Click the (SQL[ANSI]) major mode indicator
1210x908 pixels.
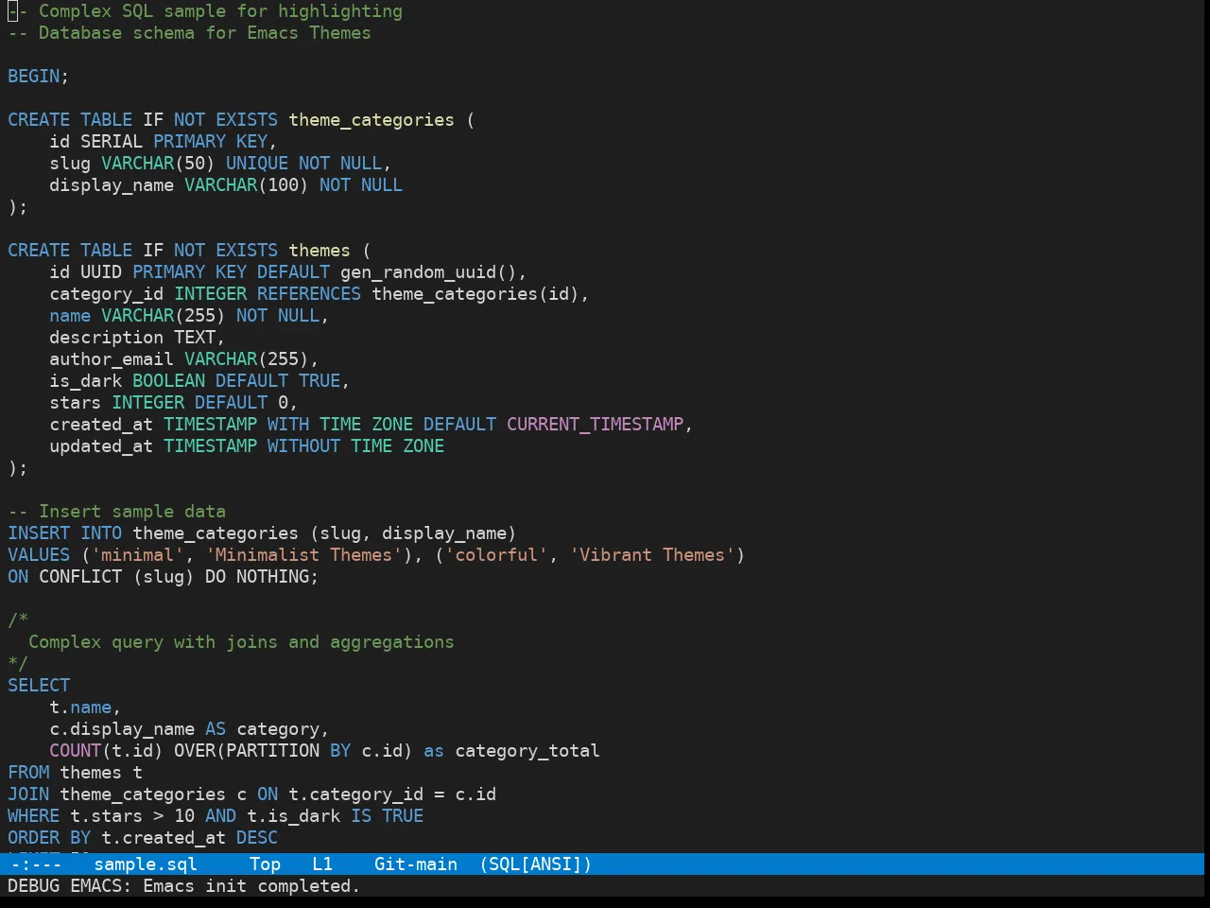click(x=536, y=864)
